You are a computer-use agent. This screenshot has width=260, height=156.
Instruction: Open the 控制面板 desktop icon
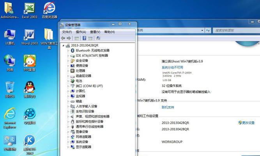[x=10, y=143]
